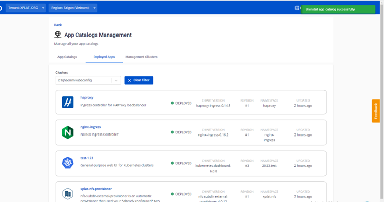
Task: Open the orange Feedback side tab
Action: click(x=376, y=111)
